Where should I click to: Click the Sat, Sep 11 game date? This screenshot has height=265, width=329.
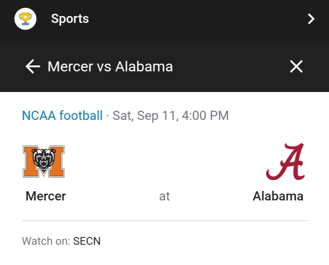[145, 115]
